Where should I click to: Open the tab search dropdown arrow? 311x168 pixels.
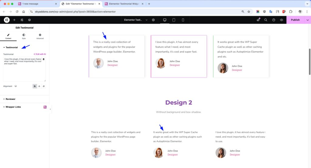[307, 4]
